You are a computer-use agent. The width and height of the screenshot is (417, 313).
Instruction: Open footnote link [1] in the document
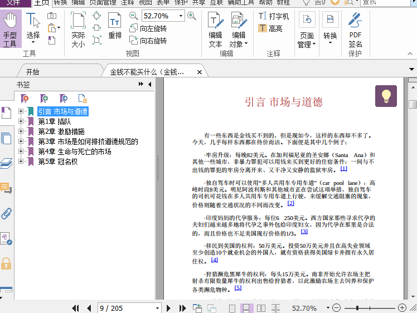[343, 168]
